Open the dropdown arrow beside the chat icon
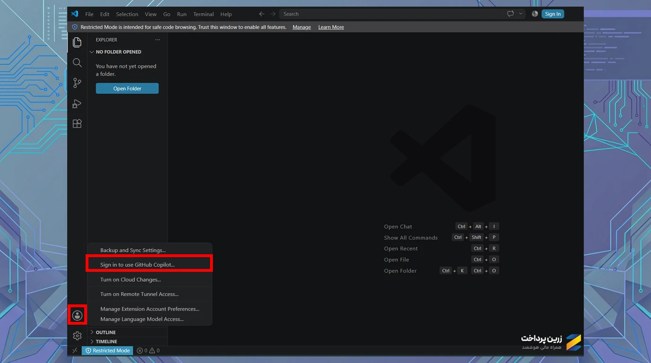Viewport: 651px width, 363px height. coord(521,14)
